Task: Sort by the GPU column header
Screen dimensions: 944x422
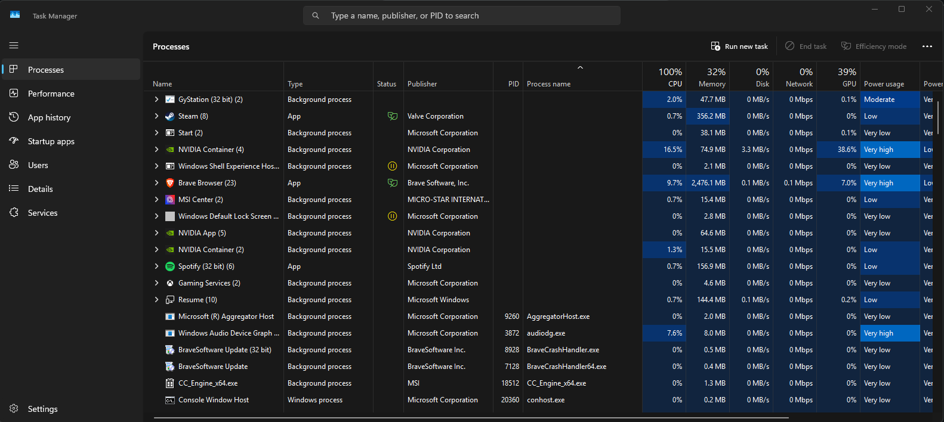Action: pyautogui.click(x=838, y=77)
